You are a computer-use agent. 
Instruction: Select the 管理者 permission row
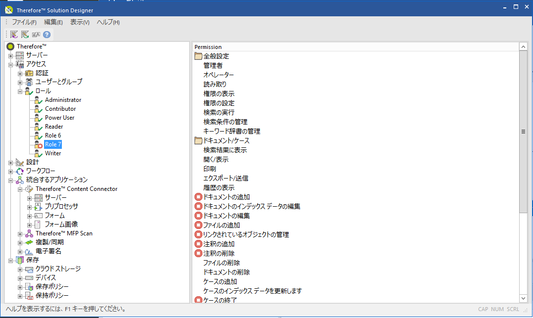(x=213, y=65)
